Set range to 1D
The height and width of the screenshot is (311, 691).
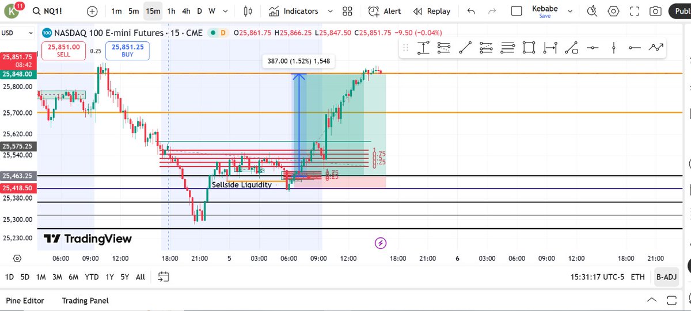(10, 277)
